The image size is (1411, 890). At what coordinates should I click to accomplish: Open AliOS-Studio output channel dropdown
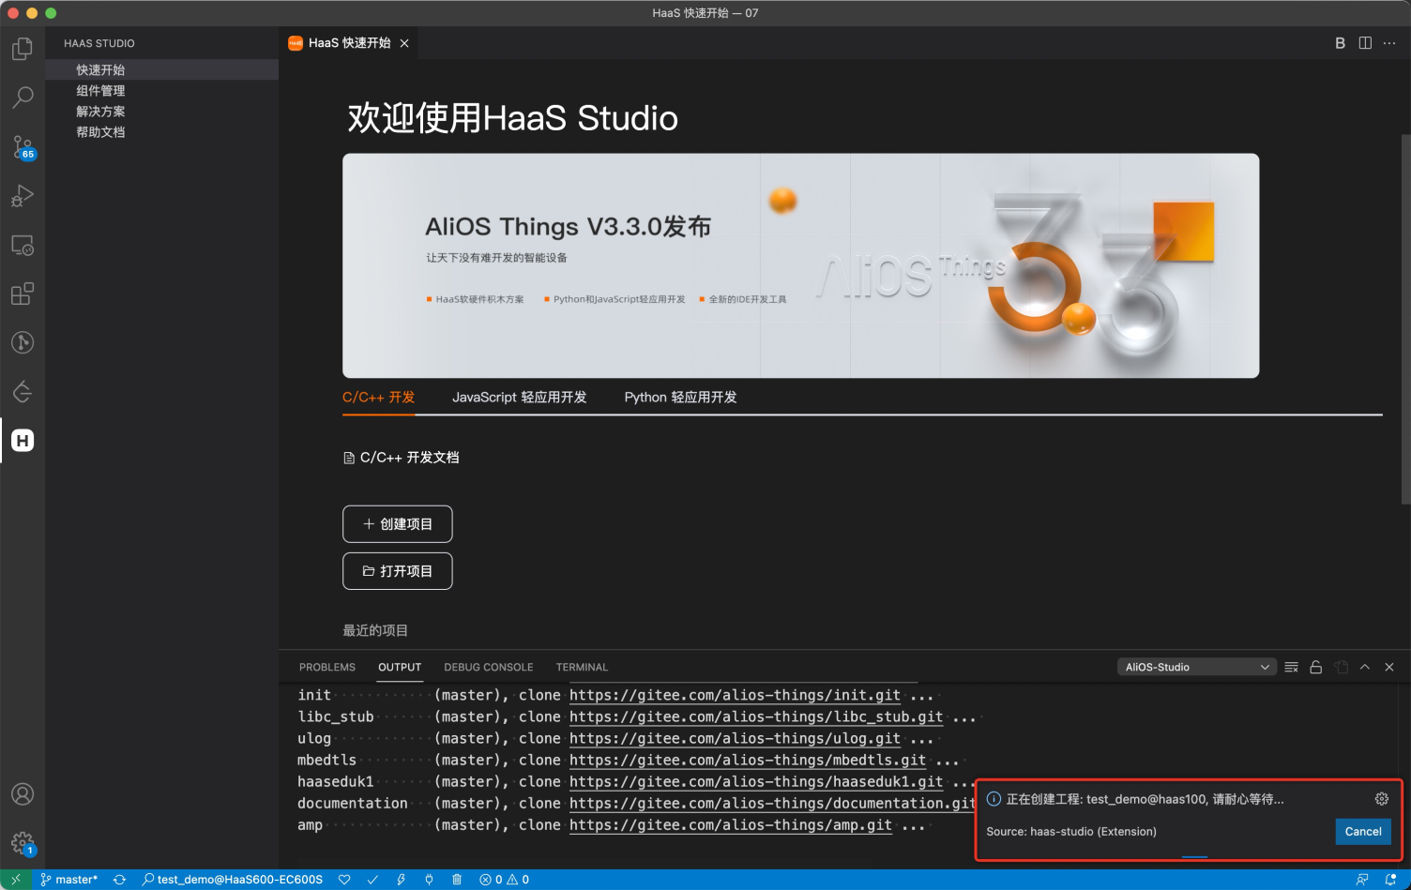pyautogui.click(x=1196, y=667)
